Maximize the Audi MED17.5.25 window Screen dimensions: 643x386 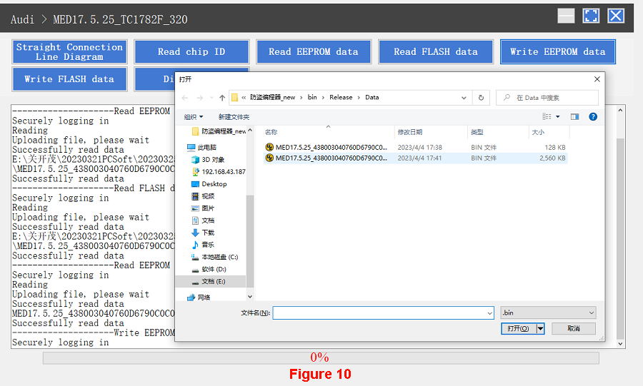(591, 16)
